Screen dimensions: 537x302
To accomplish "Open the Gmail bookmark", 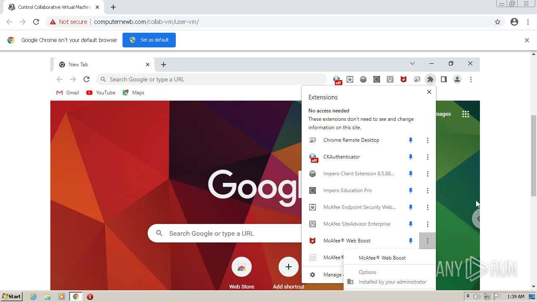I will tap(68, 93).
